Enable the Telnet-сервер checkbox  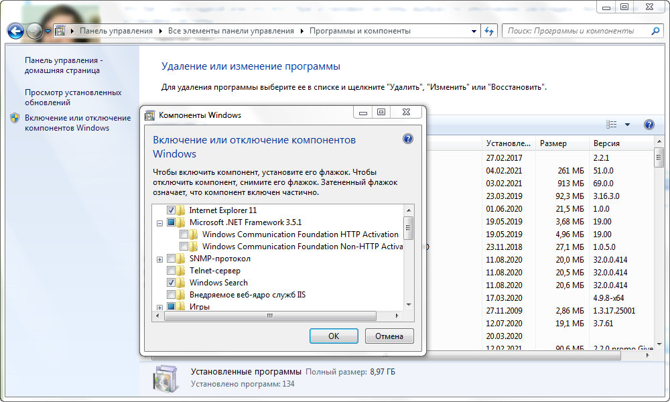click(172, 271)
